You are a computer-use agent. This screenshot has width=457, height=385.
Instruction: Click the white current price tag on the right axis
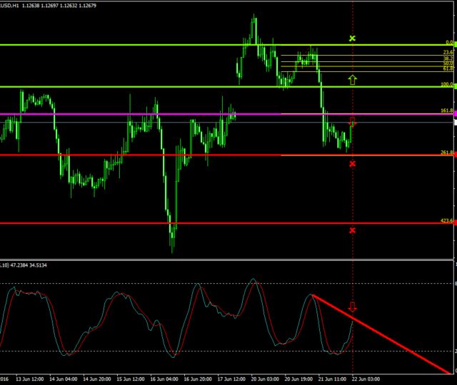pyautogui.click(x=455, y=122)
